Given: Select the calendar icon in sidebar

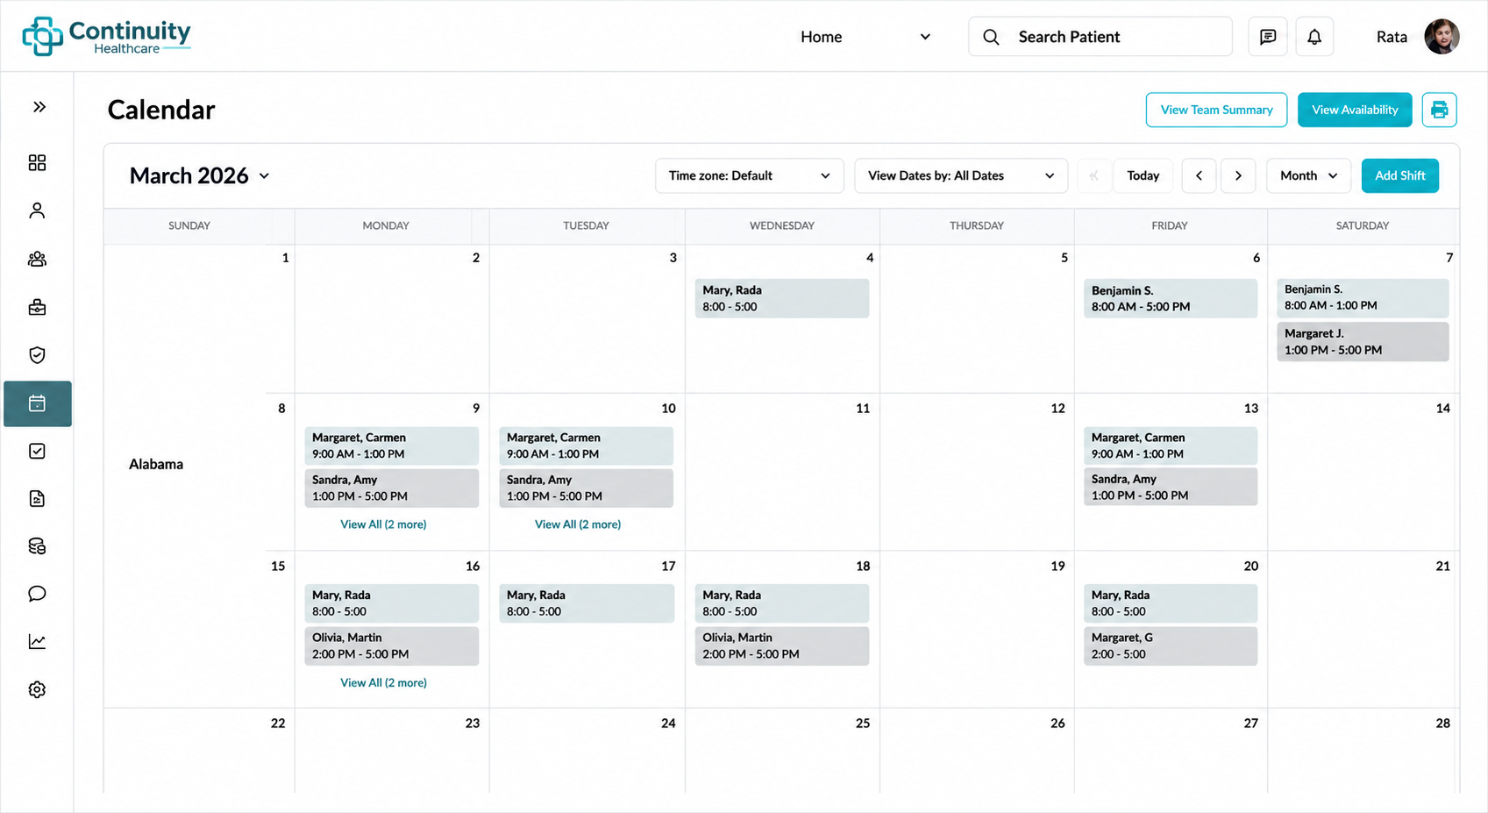Looking at the screenshot, I should [x=38, y=403].
